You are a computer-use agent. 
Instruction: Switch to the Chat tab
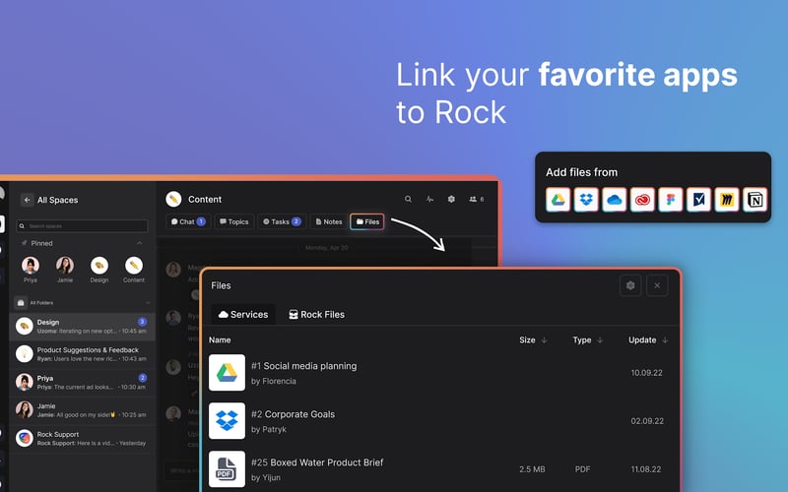188,221
